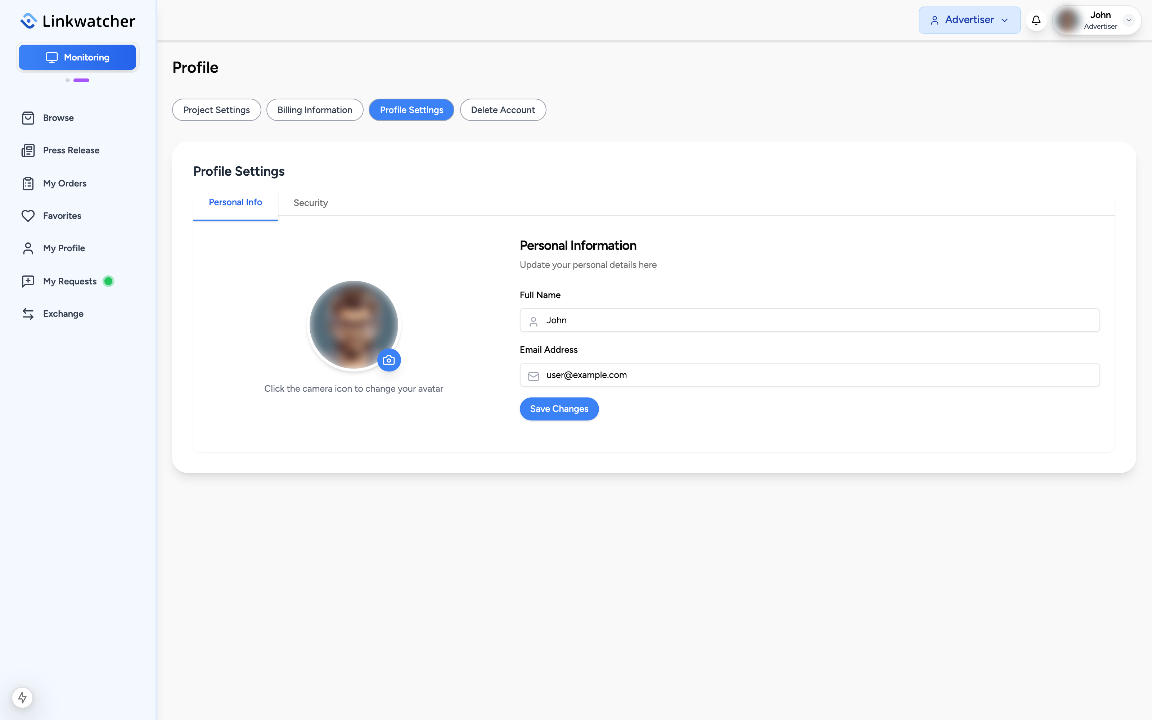Click the envelope icon in Email Address field
Screen dimensions: 1152x720
tap(533, 376)
